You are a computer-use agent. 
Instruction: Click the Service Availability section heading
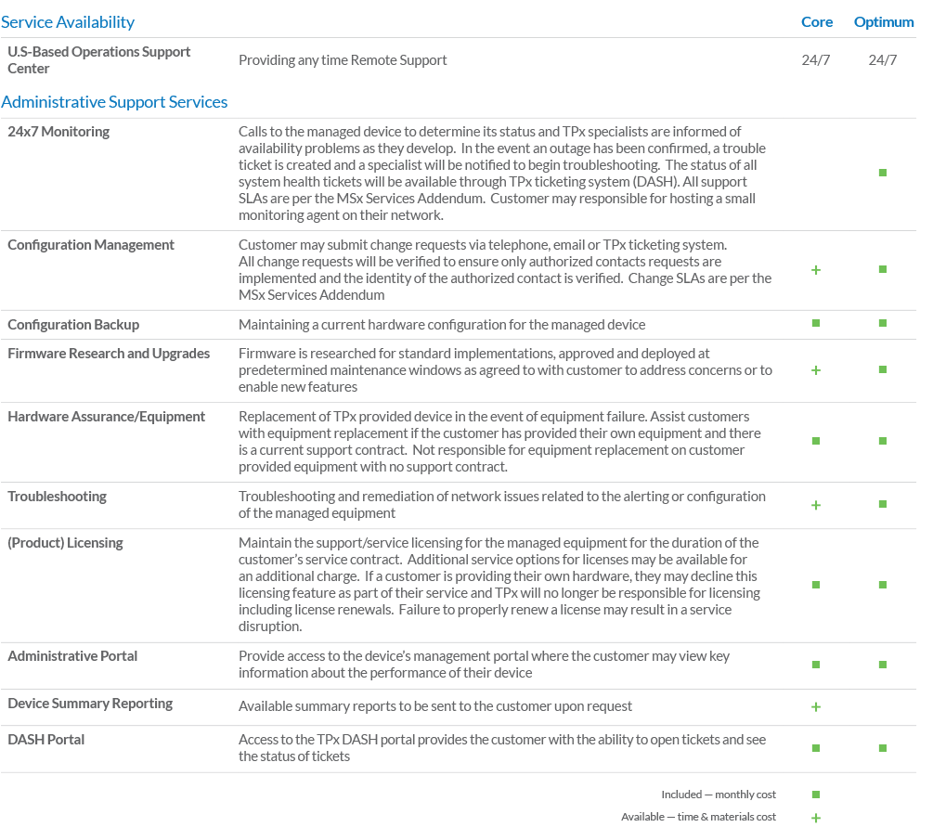click(68, 21)
